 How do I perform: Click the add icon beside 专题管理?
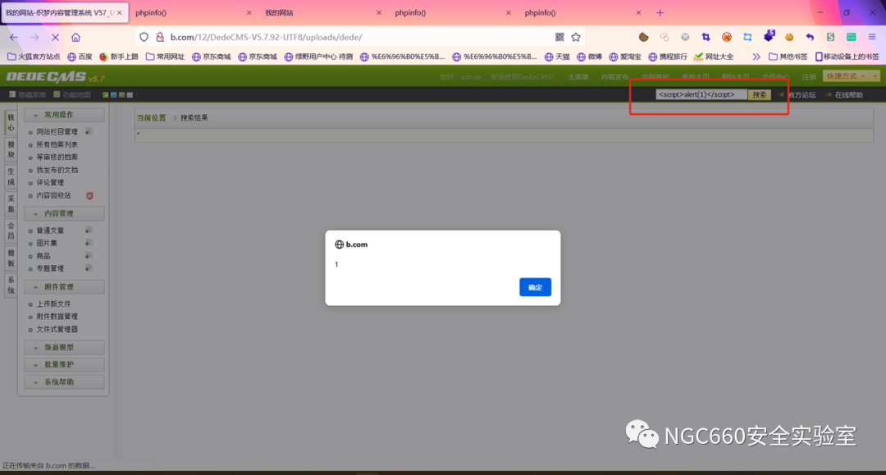pyautogui.click(x=88, y=268)
